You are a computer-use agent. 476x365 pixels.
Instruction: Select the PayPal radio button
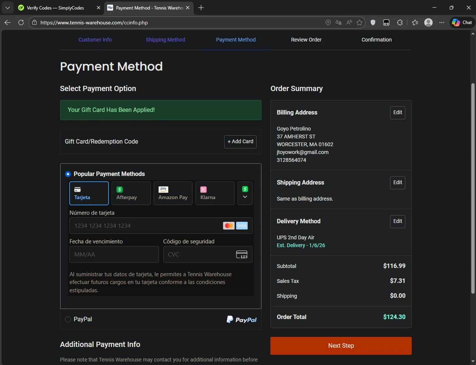pos(68,319)
